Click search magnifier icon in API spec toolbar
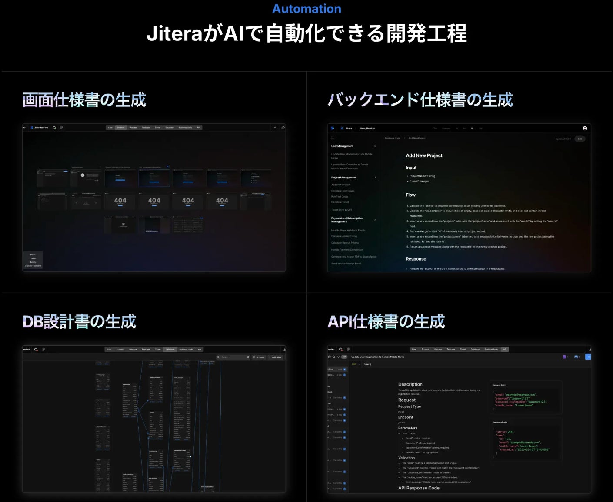 tap(334, 357)
